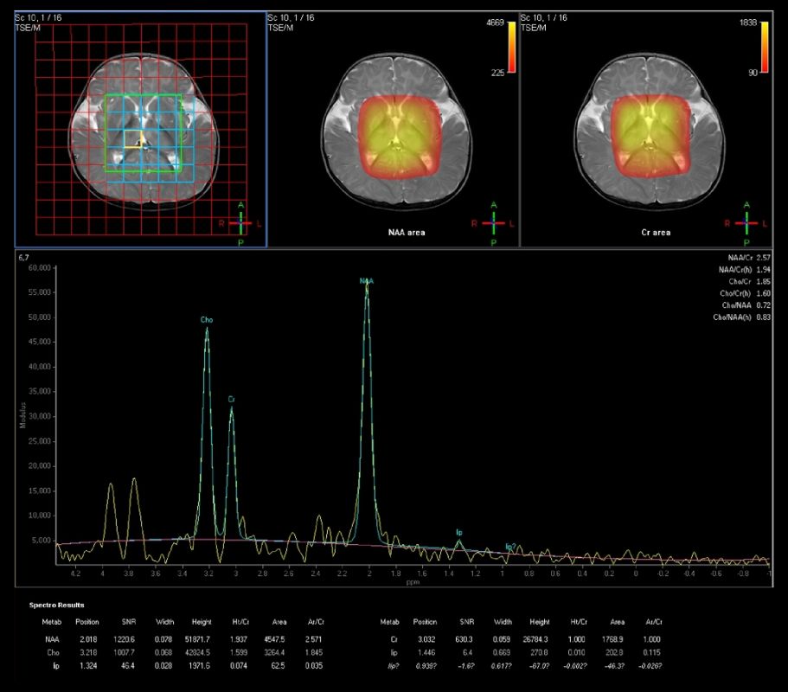788x692 pixels.
Task: Click Cr position value 3.032
Action: point(426,639)
